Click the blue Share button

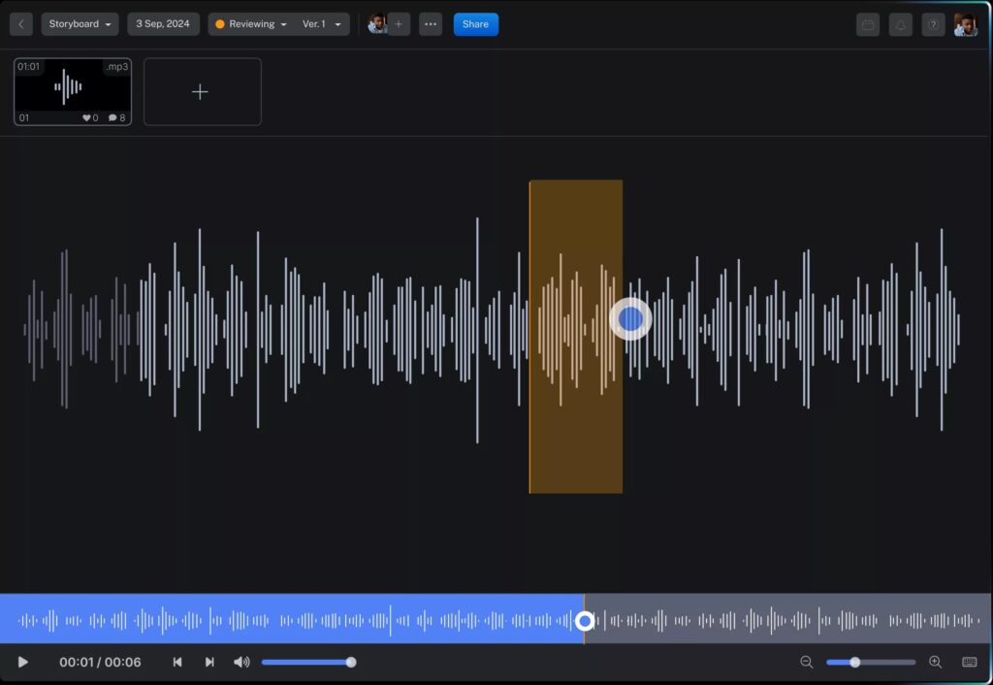point(475,23)
